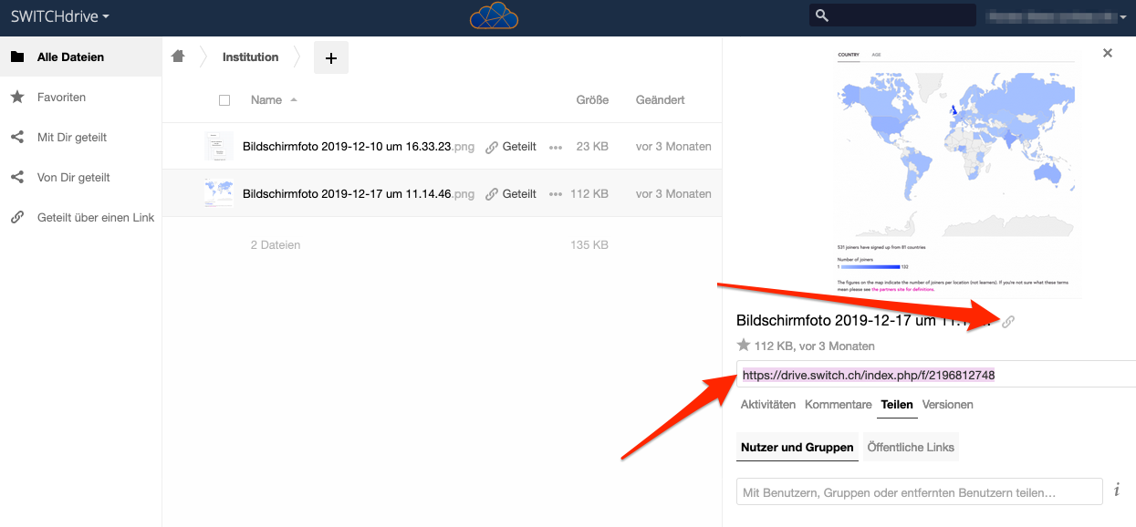Sort files by Name column
Image resolution: width=1136 pixels, height=527 pixels.
[266, 100]
